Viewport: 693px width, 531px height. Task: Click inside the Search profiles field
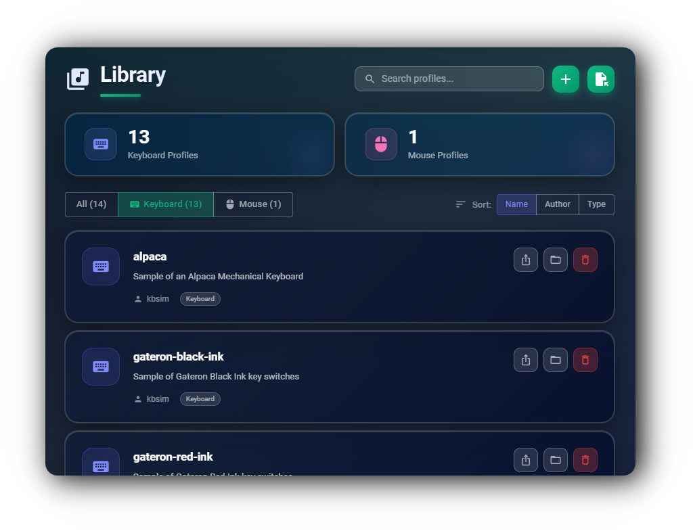click(x=449, y=78)
